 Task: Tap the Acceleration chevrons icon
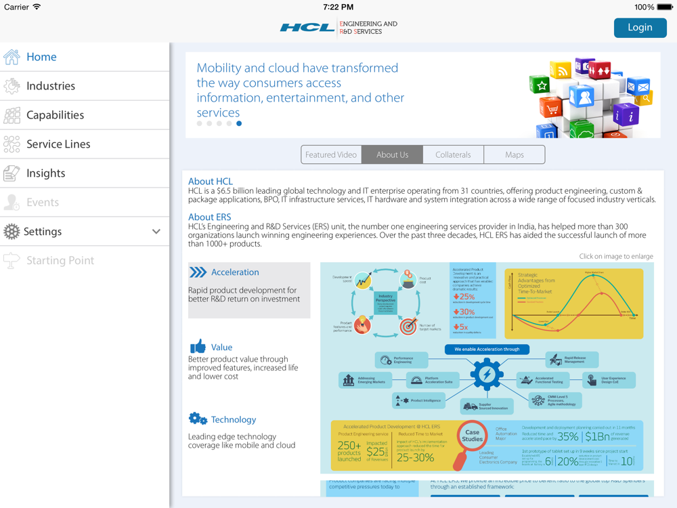tap(198, 272)
